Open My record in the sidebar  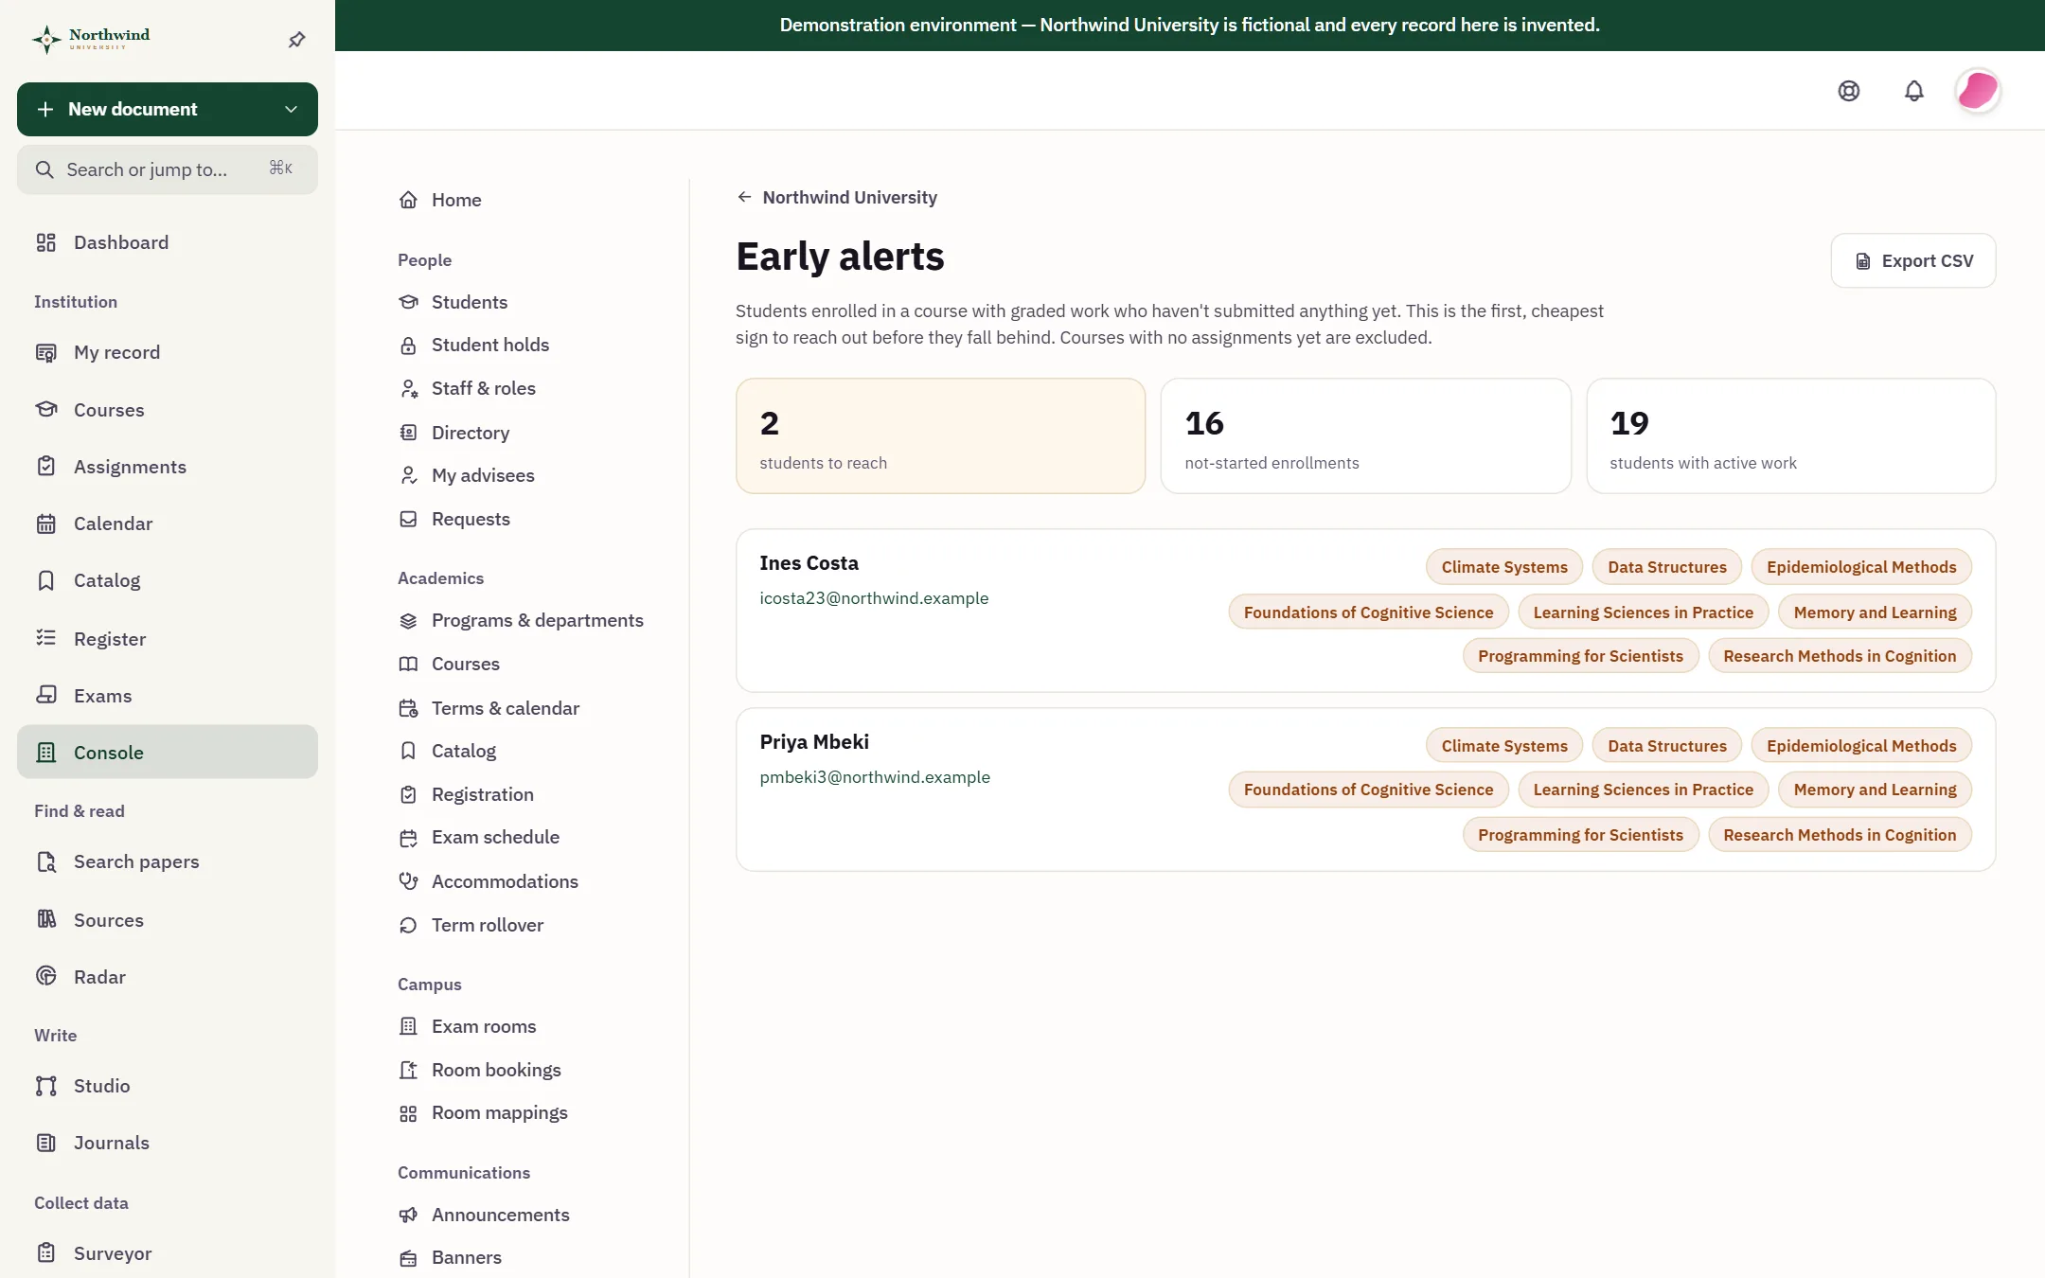click(x=168, y=352)
